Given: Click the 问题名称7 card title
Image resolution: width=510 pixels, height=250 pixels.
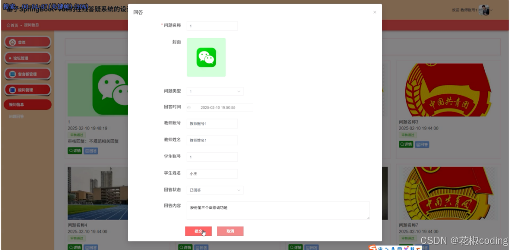Looking at the screenshot, I should point(408,225).
